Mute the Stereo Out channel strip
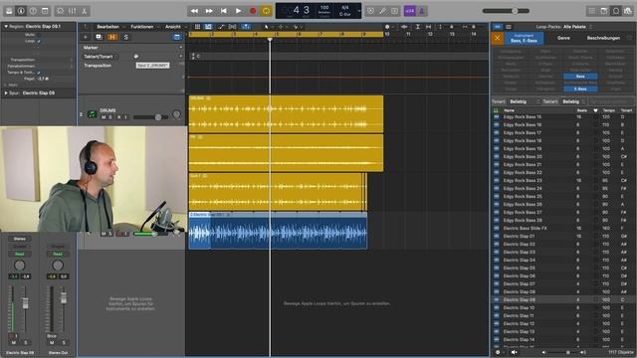The height and width of the screenshot is (358, 637). [x=52, y=343]
